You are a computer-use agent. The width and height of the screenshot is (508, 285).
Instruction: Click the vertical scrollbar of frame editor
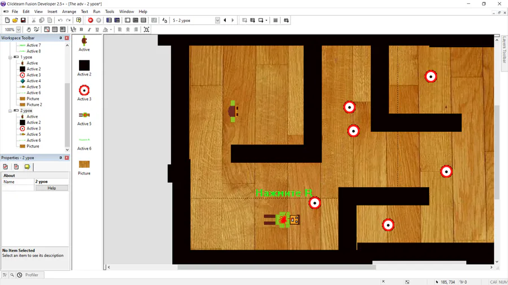tap(497, 152)
